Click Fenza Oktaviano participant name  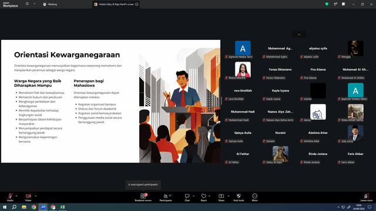click(280, 69)
